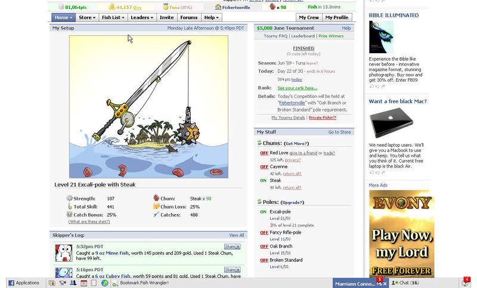The width and height of the screenshot is (477, 288).
Task: Click the Get More? chums link
Action: [297, 144]
